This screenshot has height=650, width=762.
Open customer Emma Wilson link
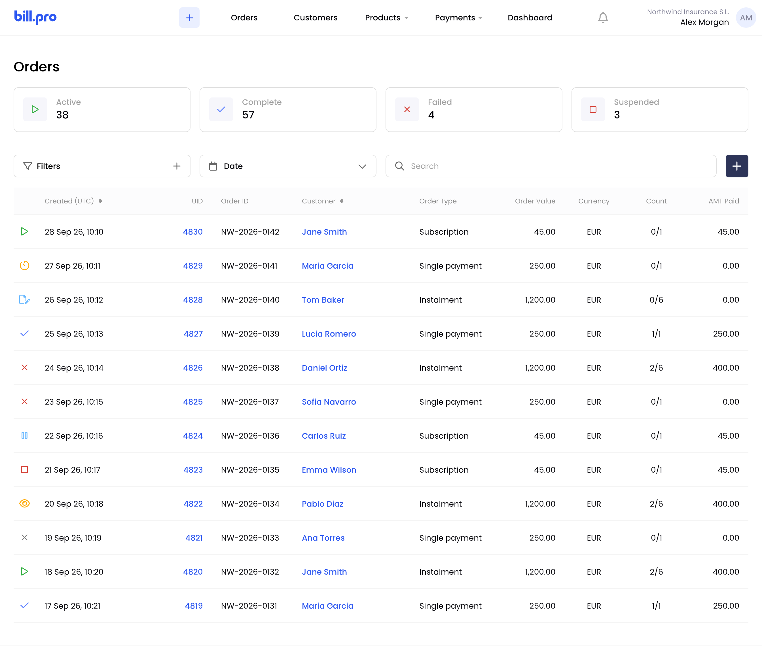click(x=329, y=470)
